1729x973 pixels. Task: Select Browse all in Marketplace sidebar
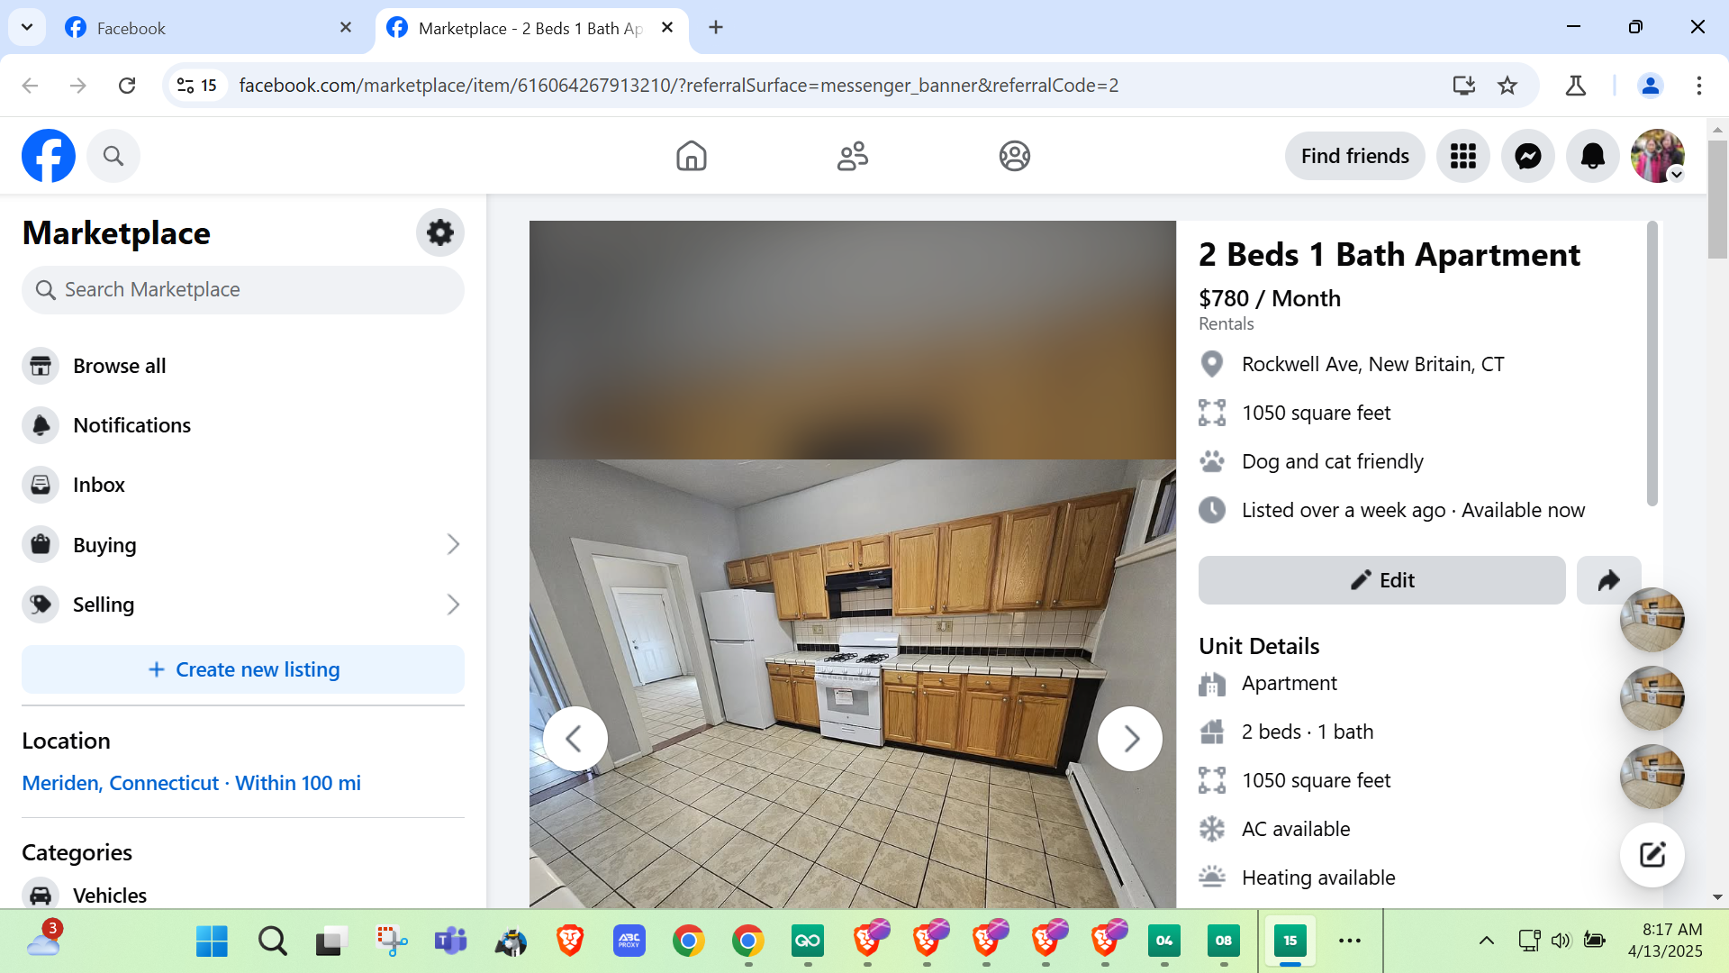click(119, 366)
